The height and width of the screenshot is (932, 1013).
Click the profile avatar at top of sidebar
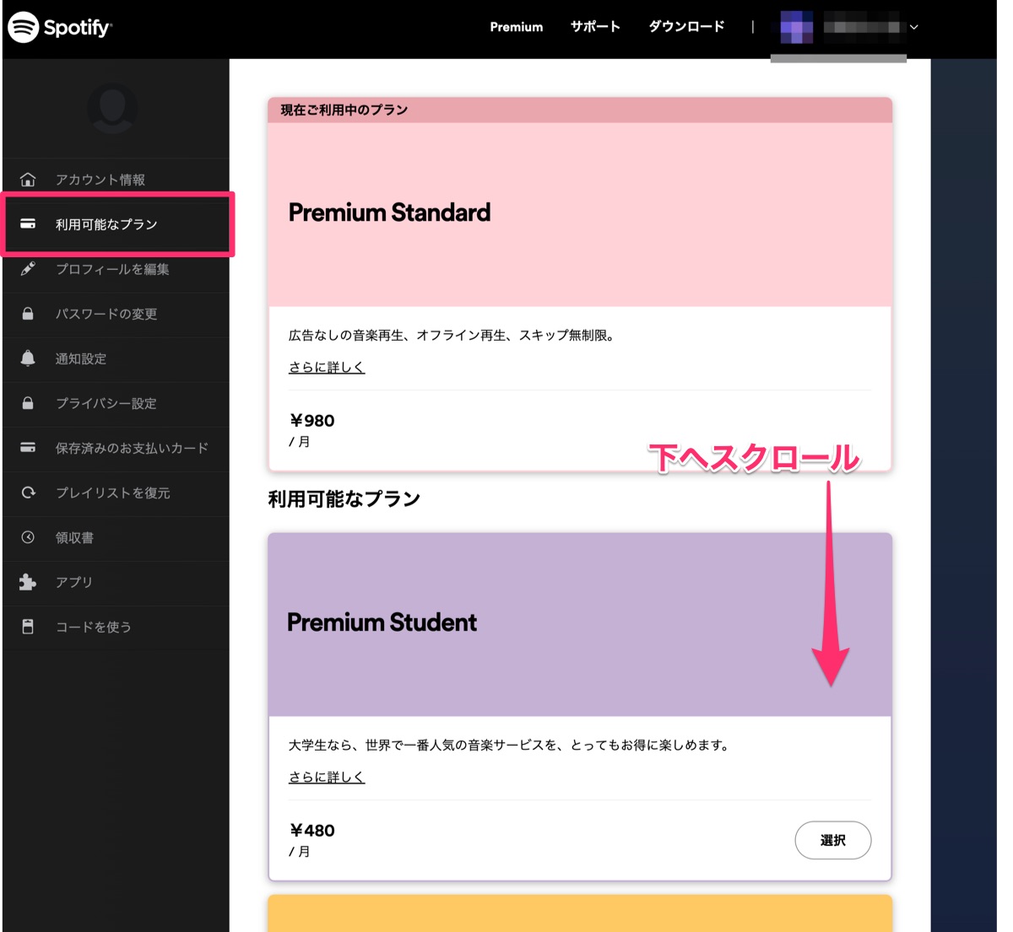(112, 108)
